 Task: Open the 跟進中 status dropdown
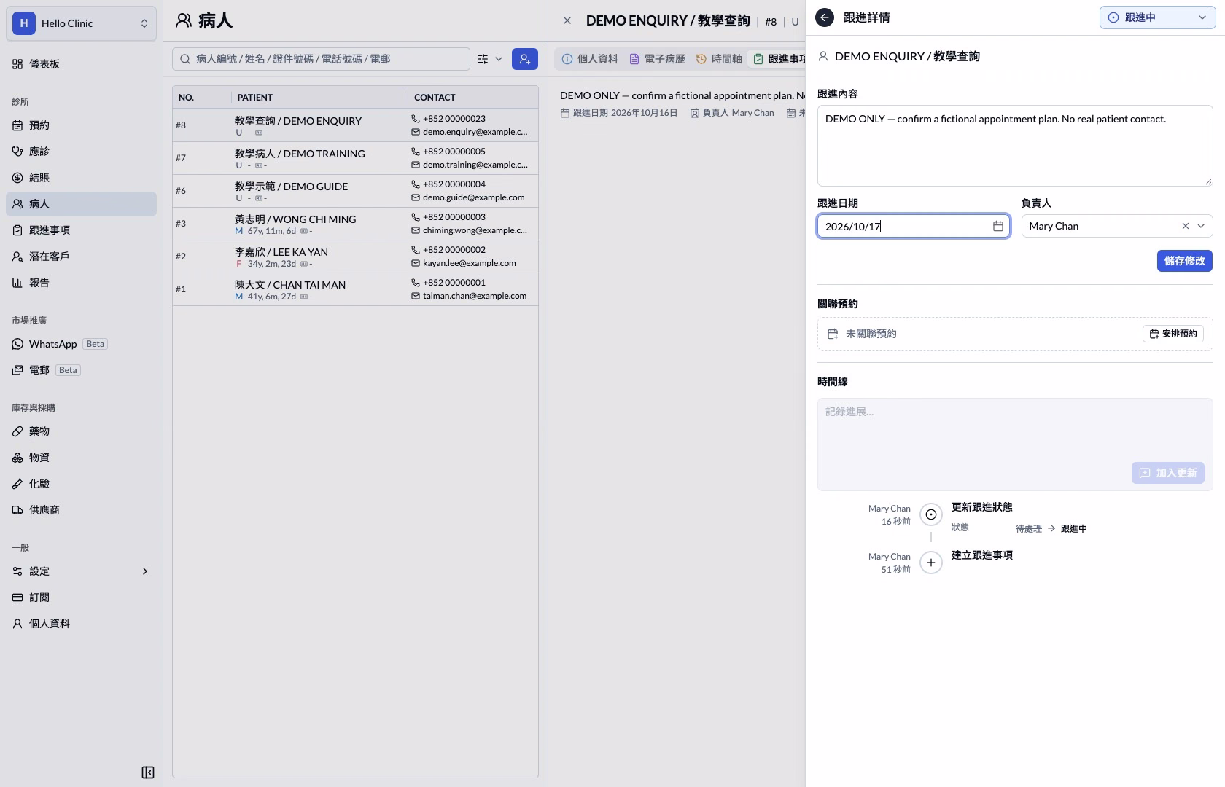point(1157,17)
